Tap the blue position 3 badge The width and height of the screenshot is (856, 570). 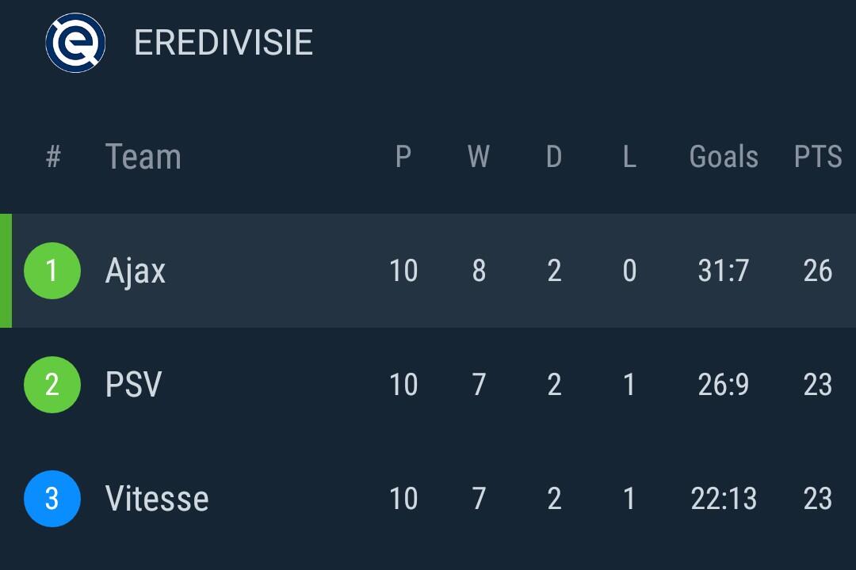52,499
